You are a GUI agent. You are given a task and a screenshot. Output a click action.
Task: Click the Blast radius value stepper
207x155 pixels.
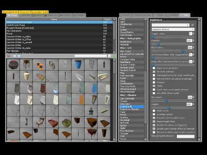[194, 47]
